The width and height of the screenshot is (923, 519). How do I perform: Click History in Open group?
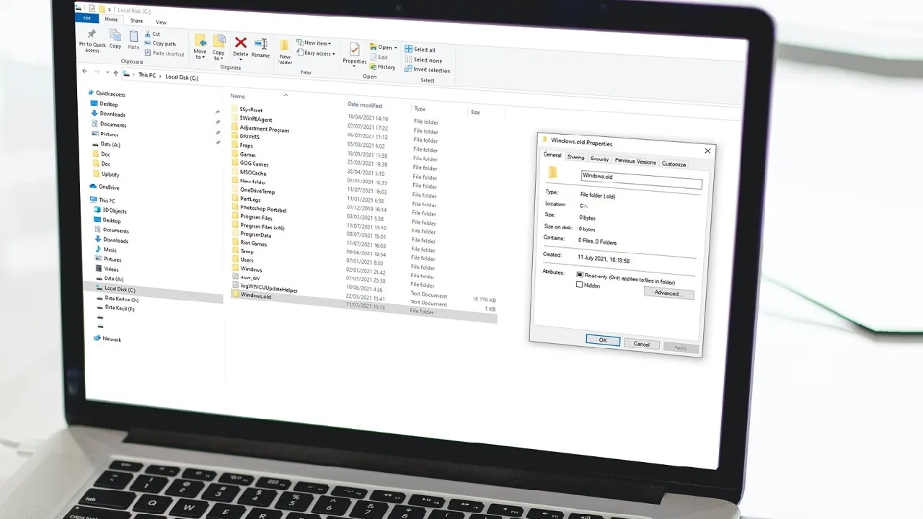point(383,67)
